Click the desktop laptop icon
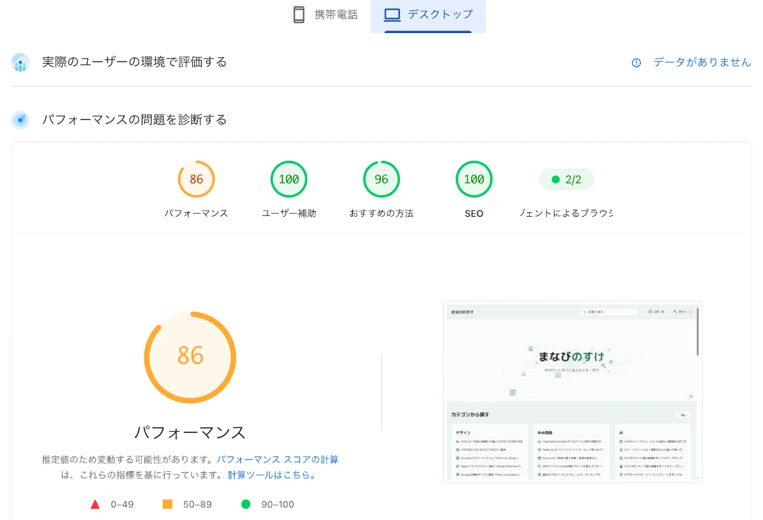This screenshot has width=763, height=520. click(392, 15)
